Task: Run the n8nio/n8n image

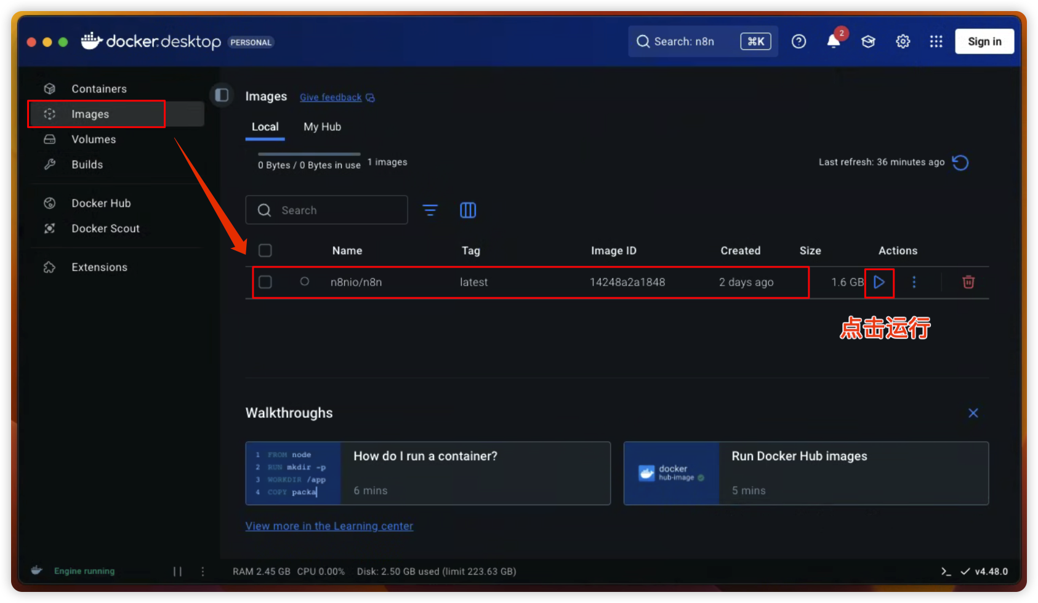Action: click(879, 282)
